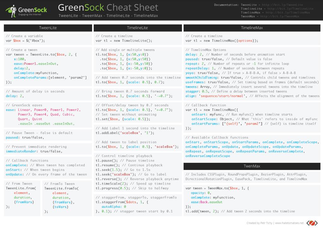This screenshot has width=323, height=229.
Task: Click 'TweenLite.from(' code line
Action: [21, 188]
